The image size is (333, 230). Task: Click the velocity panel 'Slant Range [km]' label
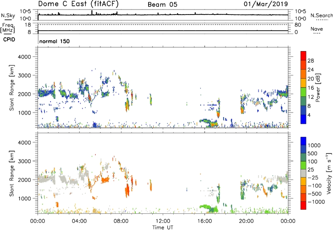[x=12, y=174]
